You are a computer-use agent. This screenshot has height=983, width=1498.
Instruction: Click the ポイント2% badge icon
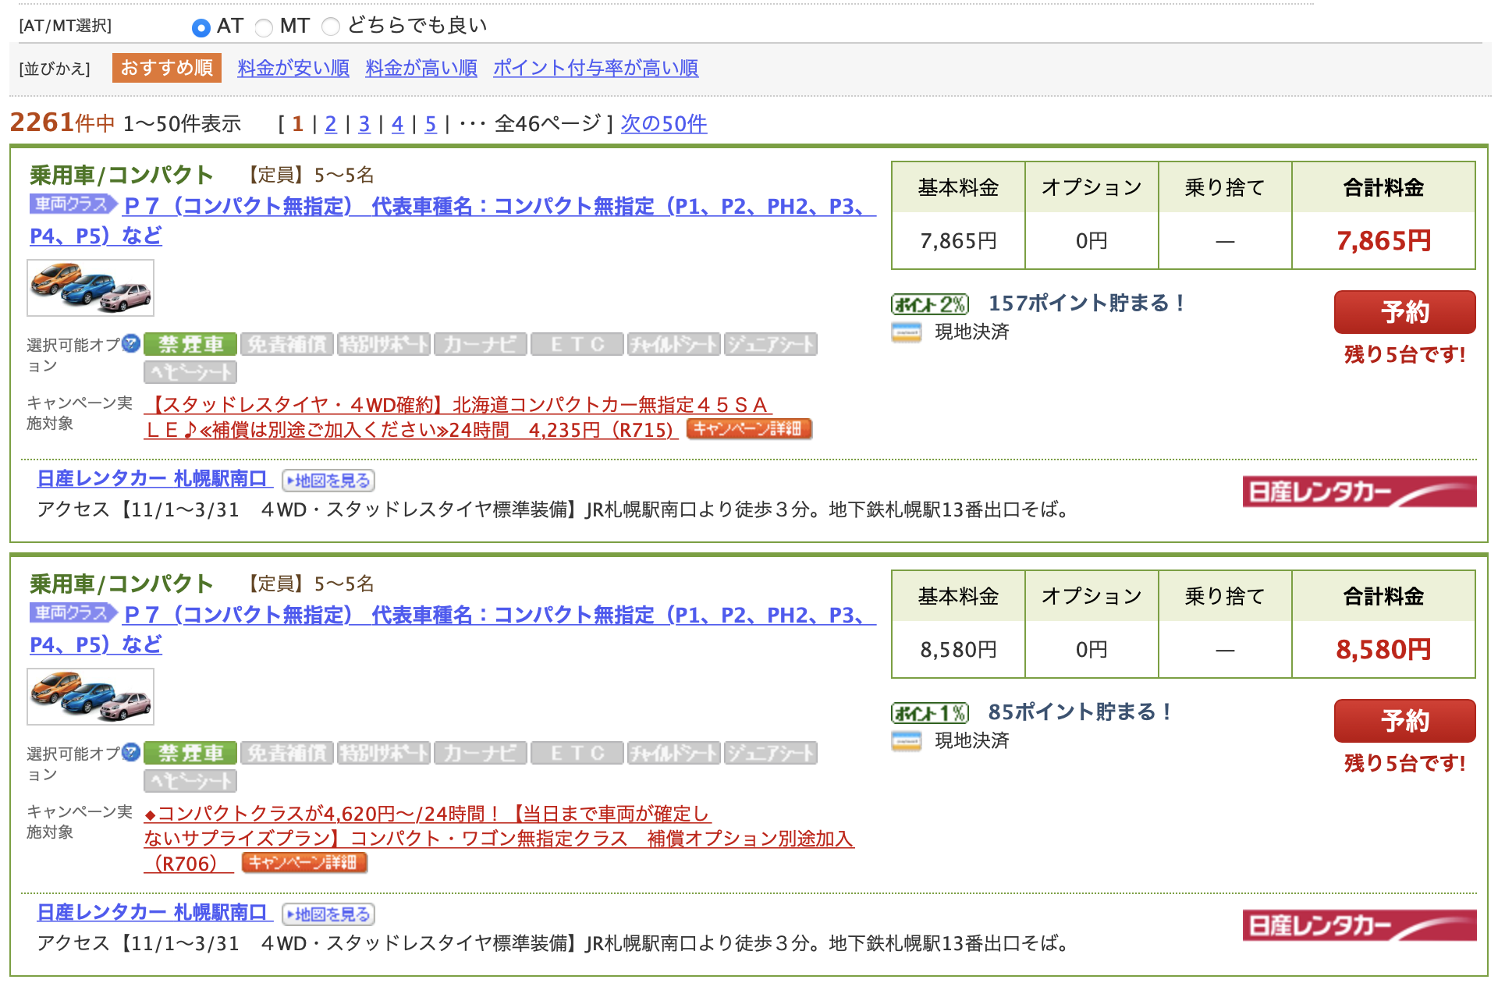pos(930,303)
